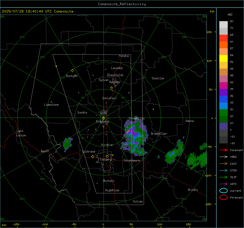This screenshot has height=228, width=244.
Task: Click the -30 dBZ legend value
Action: [x=232, y=143]
